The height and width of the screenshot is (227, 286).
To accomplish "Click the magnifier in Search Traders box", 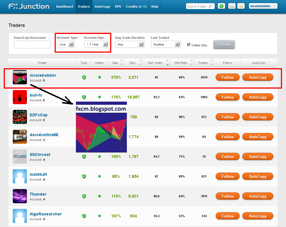I will click(210, 6).
